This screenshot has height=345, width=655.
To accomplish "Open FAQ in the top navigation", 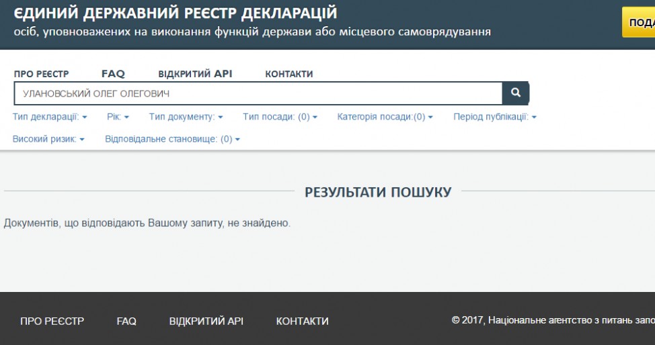I will pos(113,74).
